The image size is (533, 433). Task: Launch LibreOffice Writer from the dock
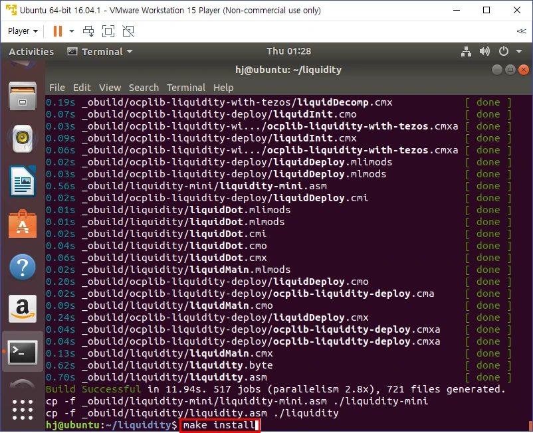[23, 181]
